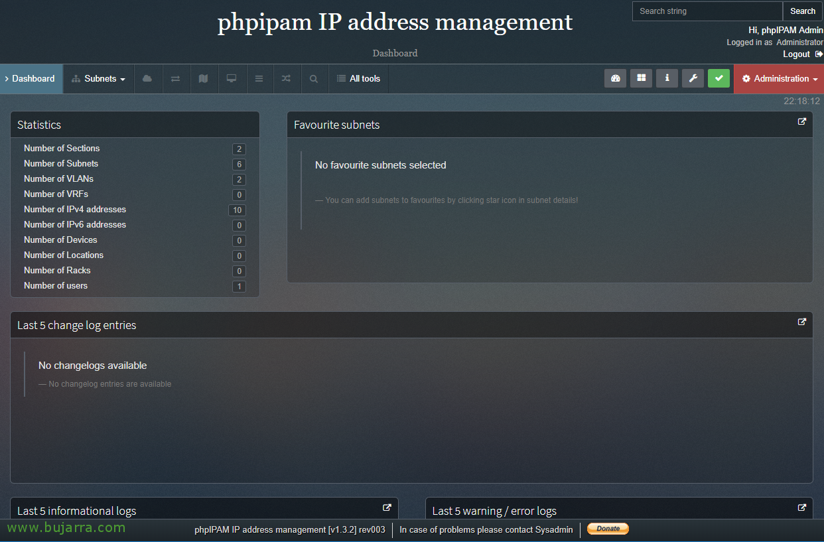
Task: Open warning / error logs external link icon
Action: pos(802,508)
